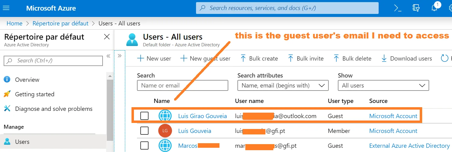Image resolution: width=452 pixels, height=152 pixels.
Task: Click the Member user type cell
Action: (339, 131)
